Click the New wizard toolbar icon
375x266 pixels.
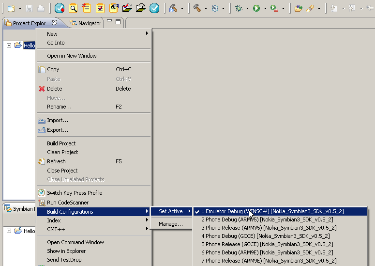tap(11, 8)
